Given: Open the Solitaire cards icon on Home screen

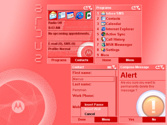Looking at the screenshot, I should (88, 15).
